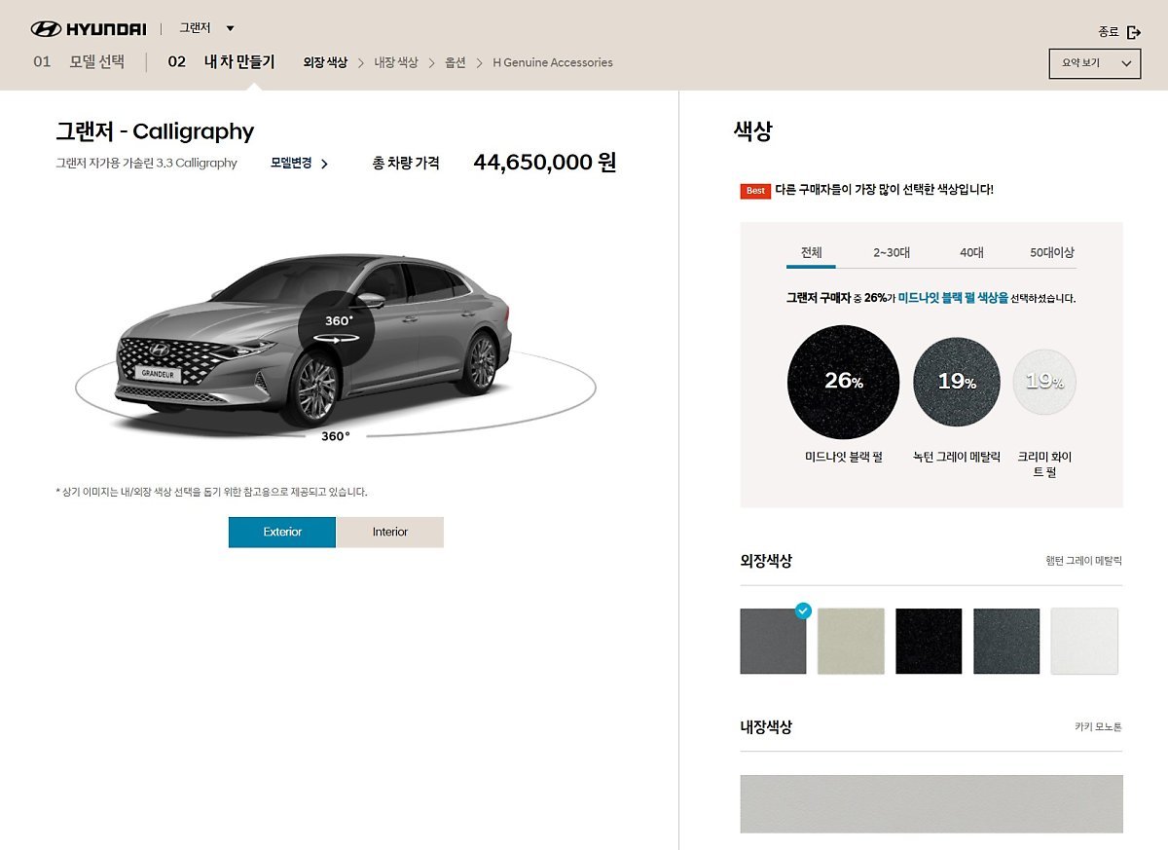Click the 종료 exit text
The height and width of the screenshot is (850, 1168).
tap(1109, 32)
